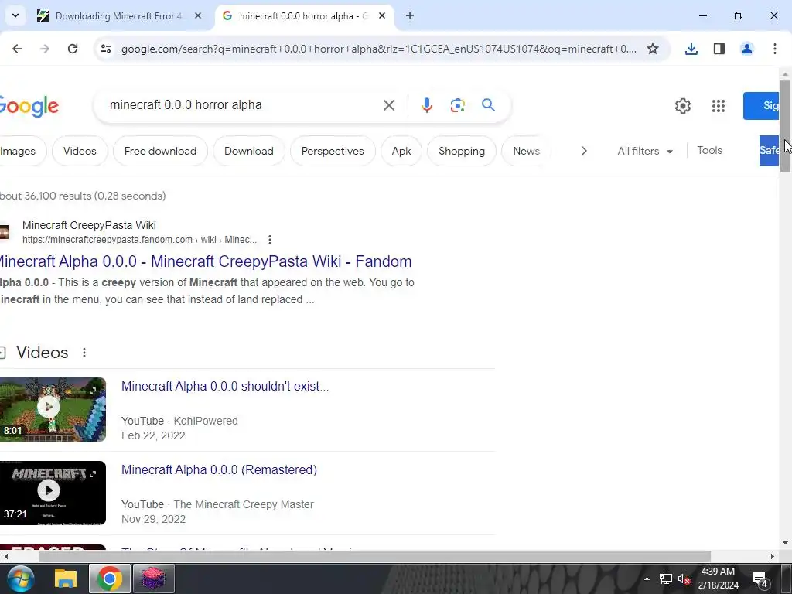The image size is (792, 594).
Task: Open video 'Minecraft Alpha 0.0.0 (Remastered)'
Action: point(219,469)
